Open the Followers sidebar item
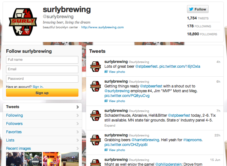Image resolution: width=227 pixels, height=166 pixels. point(42,124)
